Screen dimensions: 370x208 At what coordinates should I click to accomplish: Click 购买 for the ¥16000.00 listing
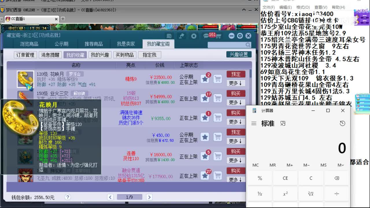coord(236,151)
